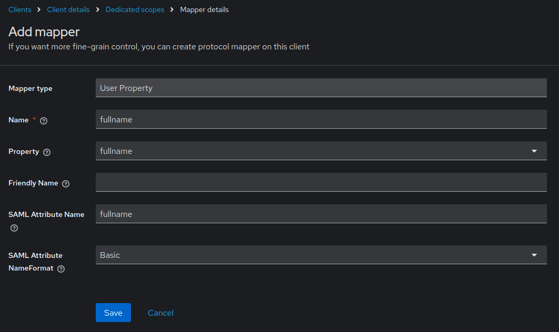Click the Mapper type label text
This screenshot has width=559, height=332.
(x=31, y=88)
